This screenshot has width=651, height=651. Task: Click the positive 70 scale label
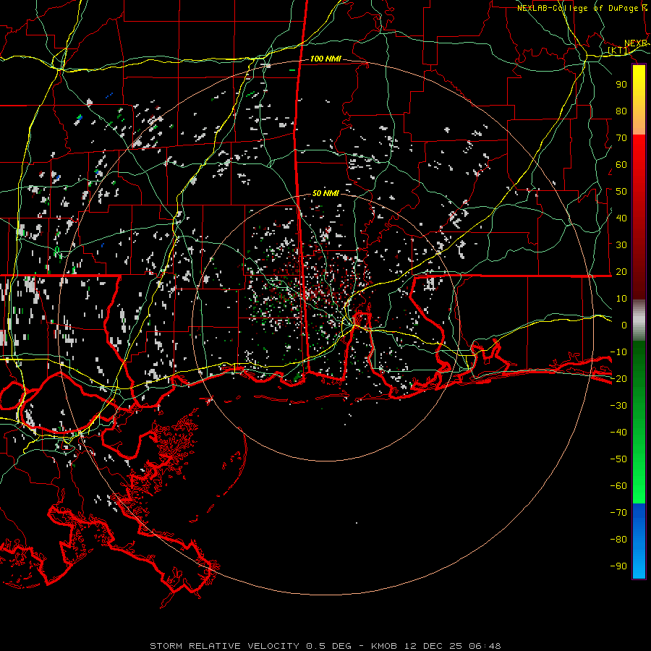(x=621, y=138)
